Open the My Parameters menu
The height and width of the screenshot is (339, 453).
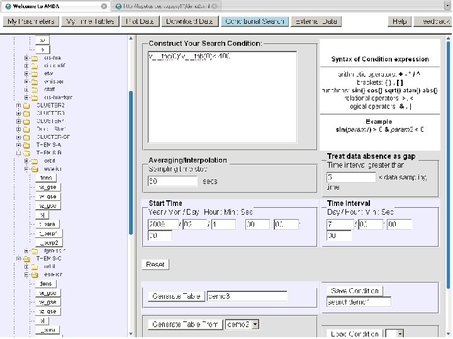(31, 21)
